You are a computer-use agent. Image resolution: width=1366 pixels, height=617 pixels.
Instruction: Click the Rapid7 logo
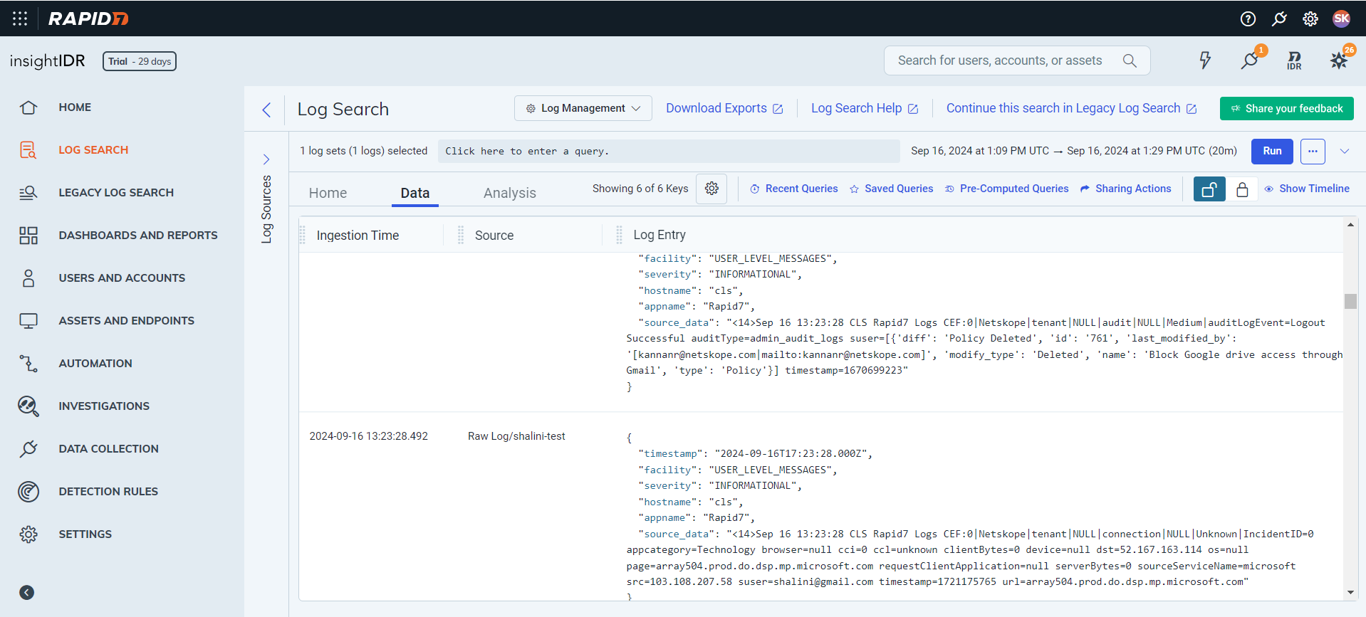coord(88,19)
